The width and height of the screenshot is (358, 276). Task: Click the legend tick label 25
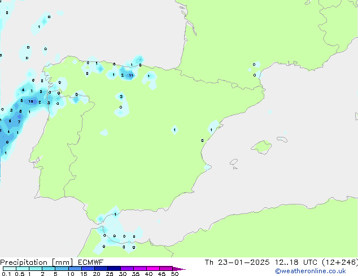tap(110, 274)
